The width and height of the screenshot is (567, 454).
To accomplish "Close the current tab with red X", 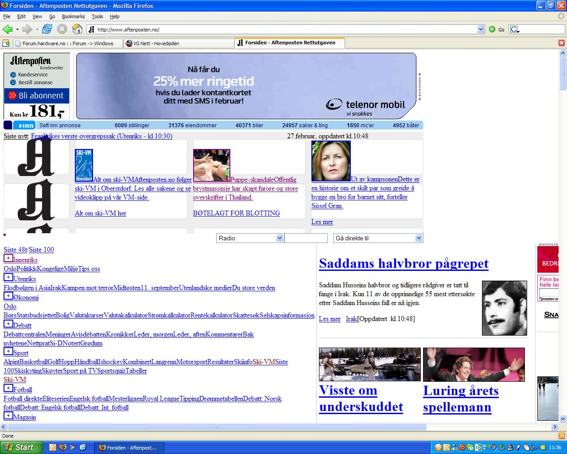I will click(x=561, y=43).
